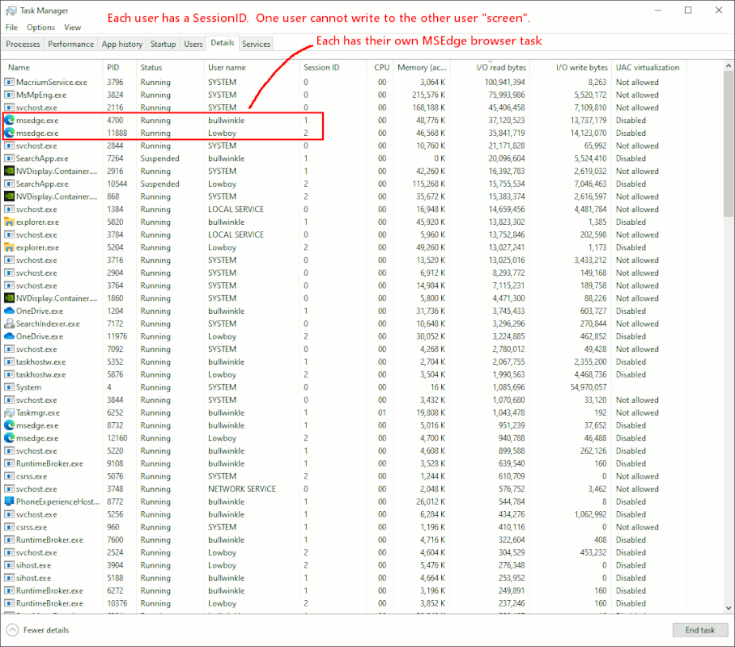Select csrss.exe row with PID 960

(345, 527)
